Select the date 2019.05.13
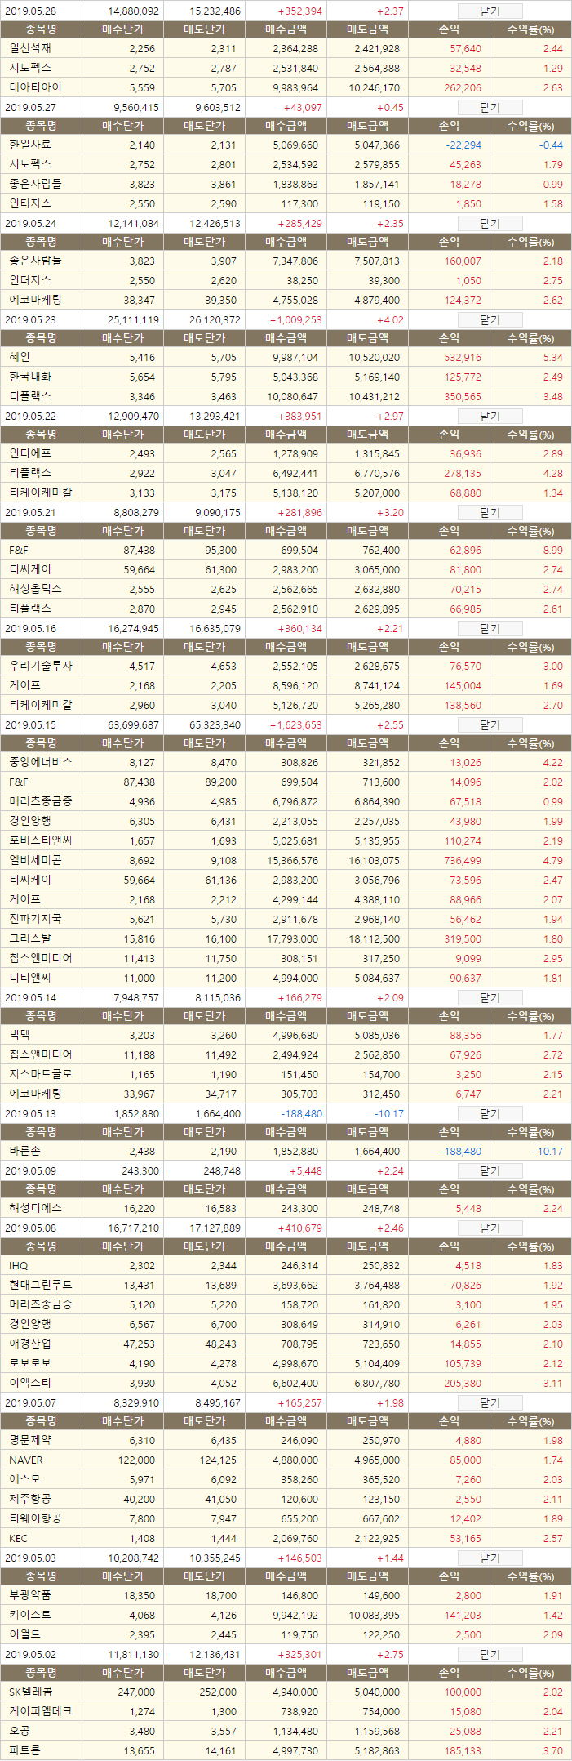Viewport: 572px width, 1761px height. point(30,1114)
